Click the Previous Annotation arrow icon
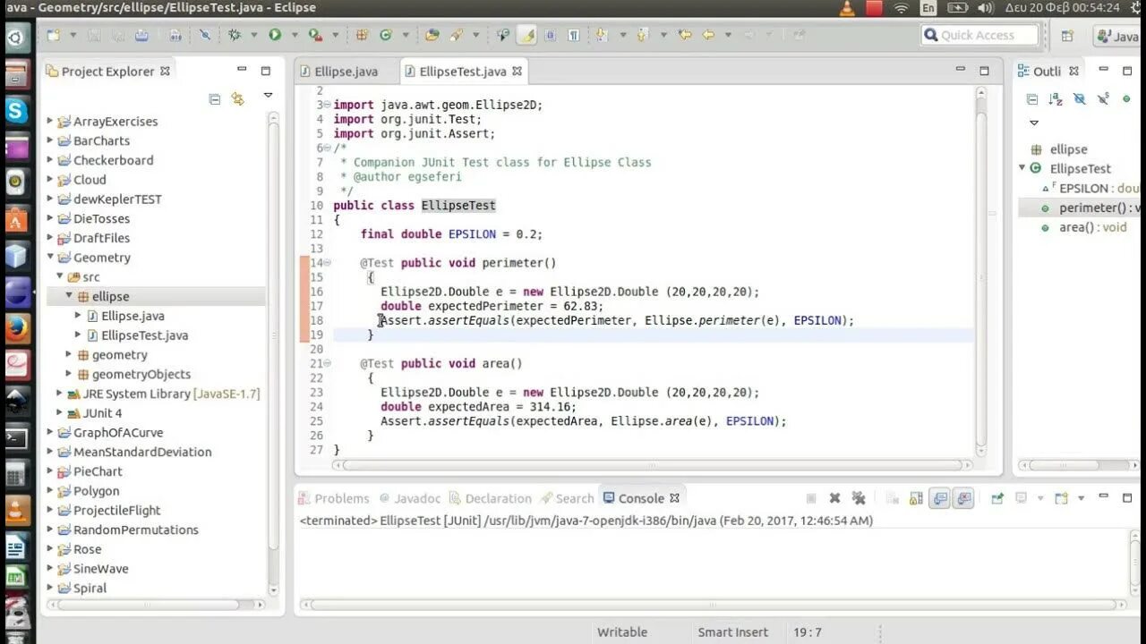This screenshot has height=644, width=1146. click(642, 35)
